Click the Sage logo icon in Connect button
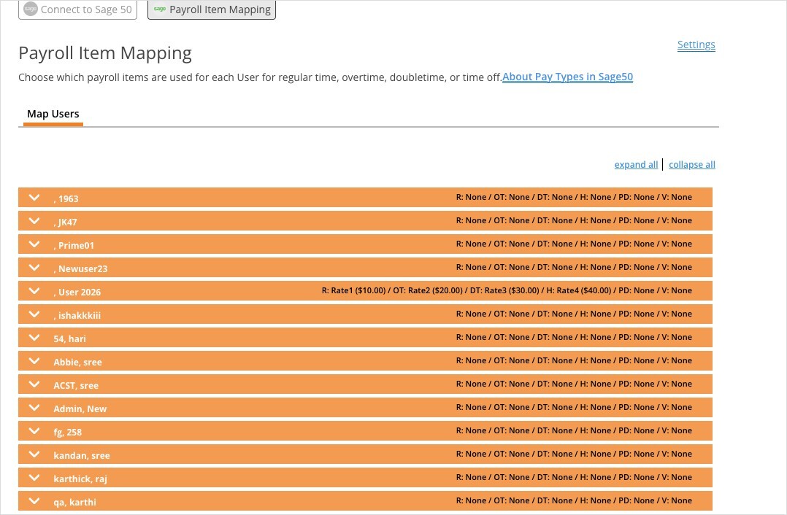787x515 pixels. pos(31,9)
